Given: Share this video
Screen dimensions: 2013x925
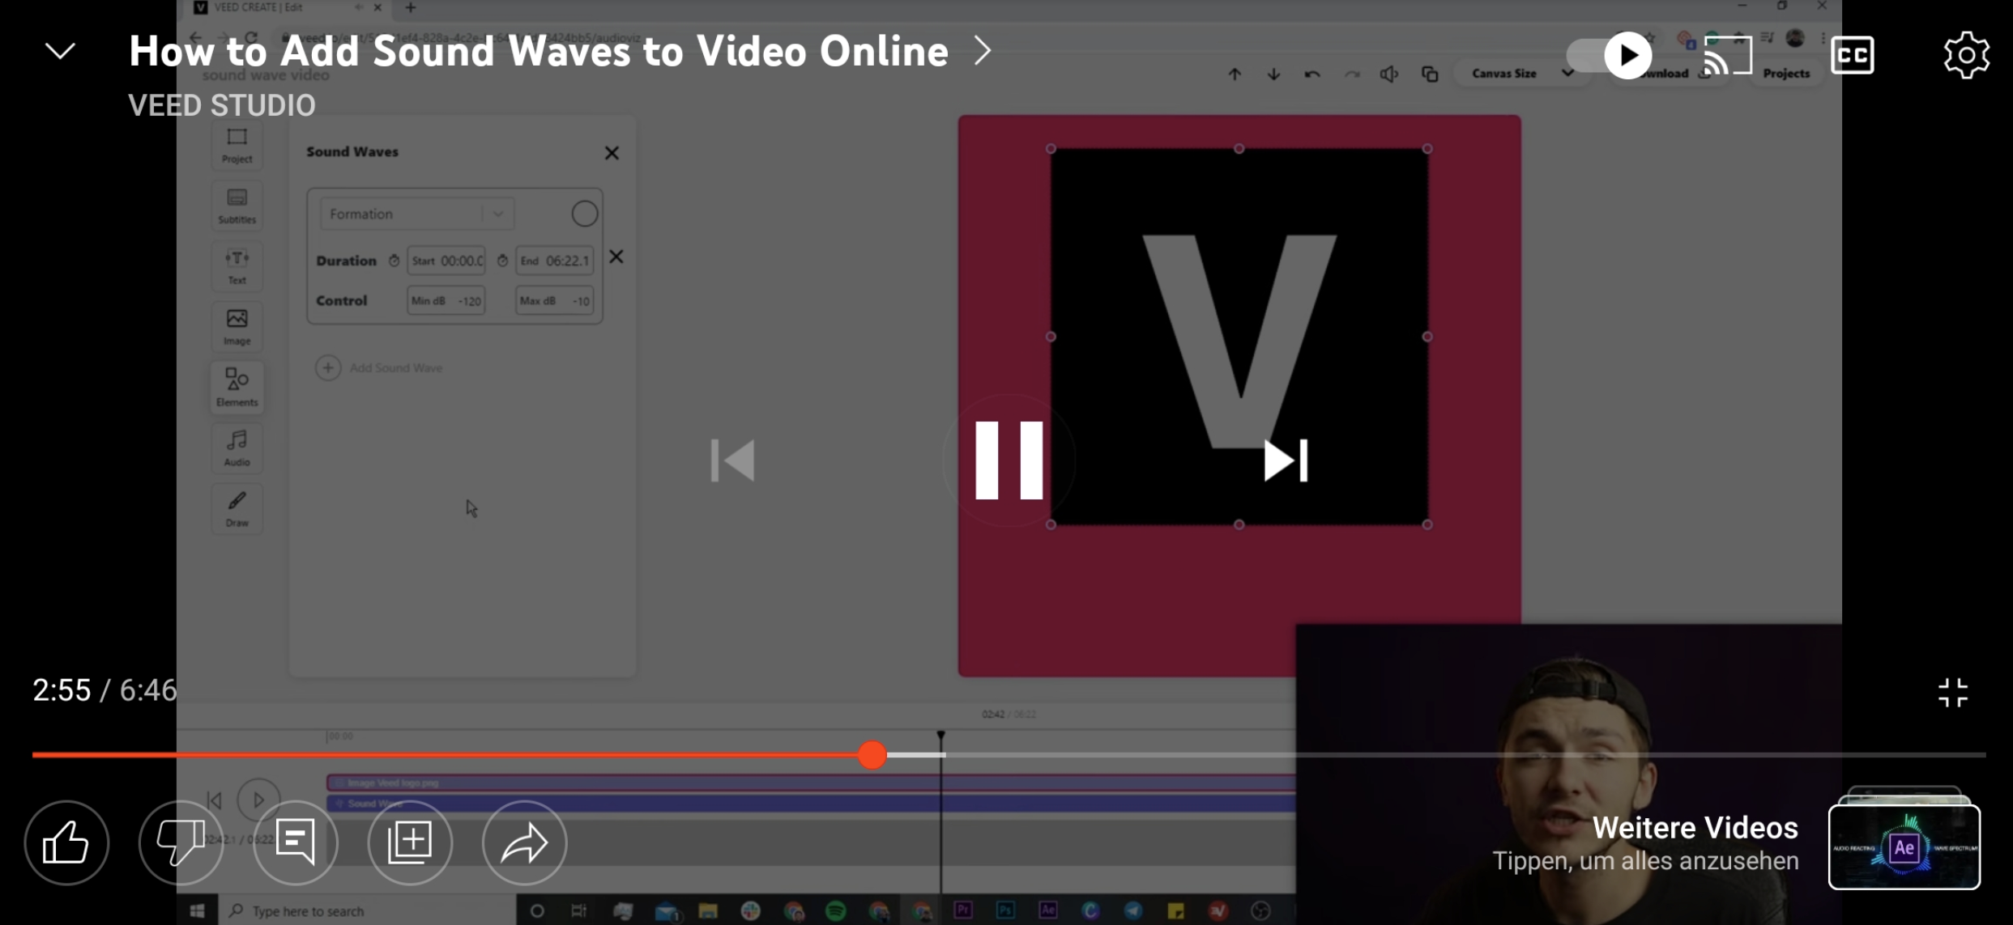Looking at the screenshot, I should pyautogui.click(x=524, y=842).
